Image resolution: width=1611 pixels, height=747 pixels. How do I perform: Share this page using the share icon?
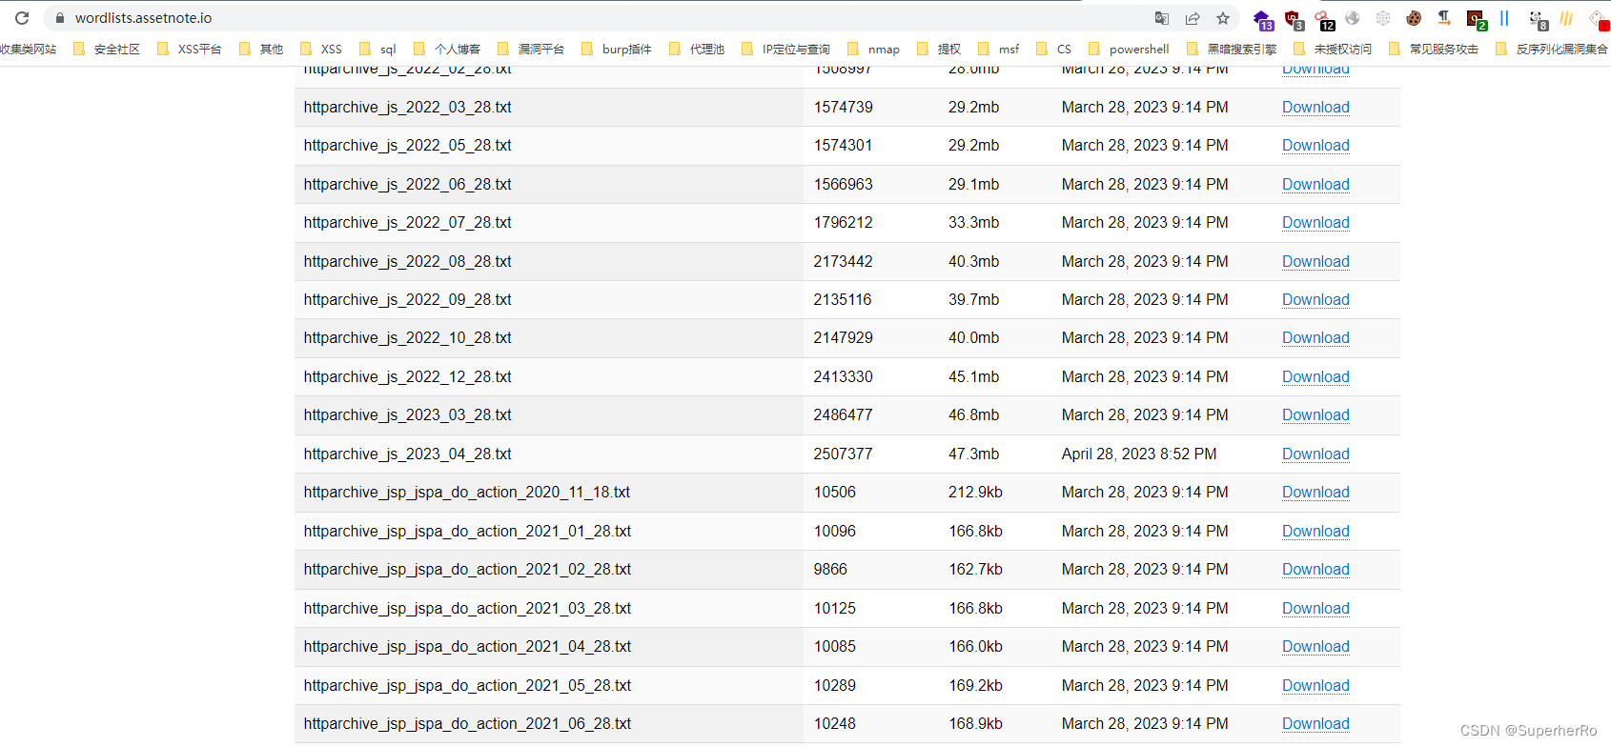1193,18
